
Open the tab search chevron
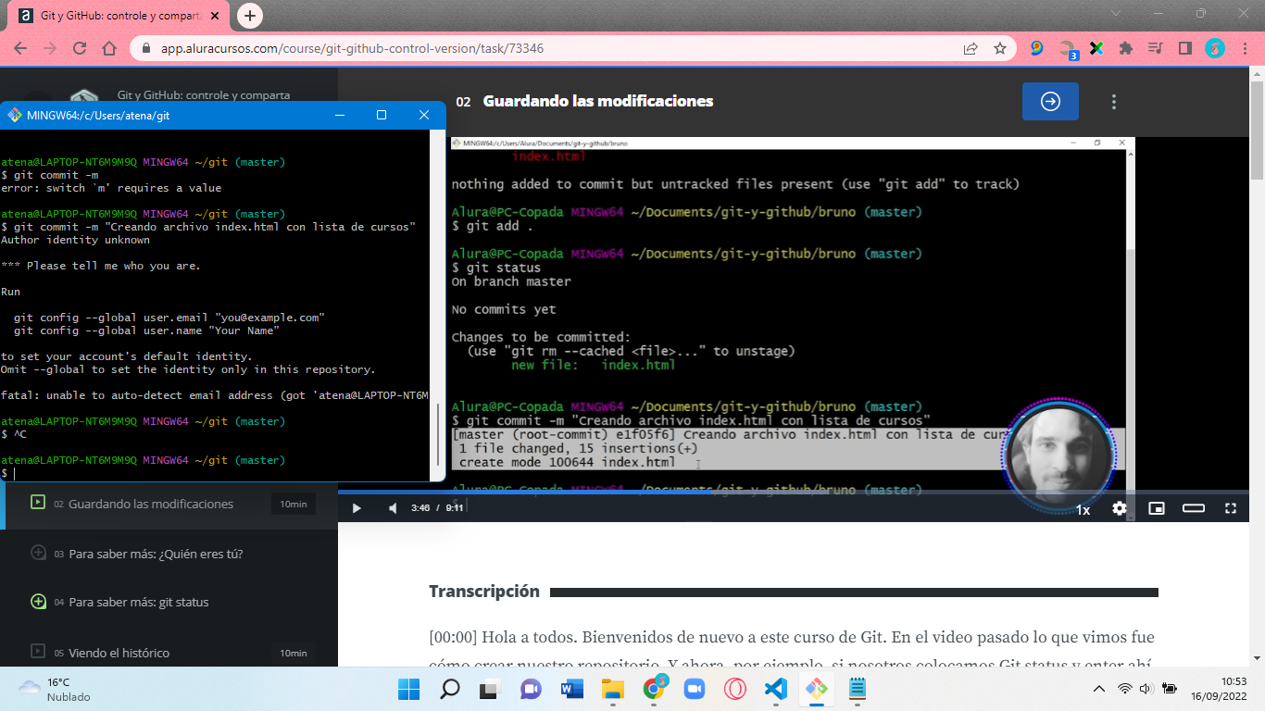point(1115,14)
